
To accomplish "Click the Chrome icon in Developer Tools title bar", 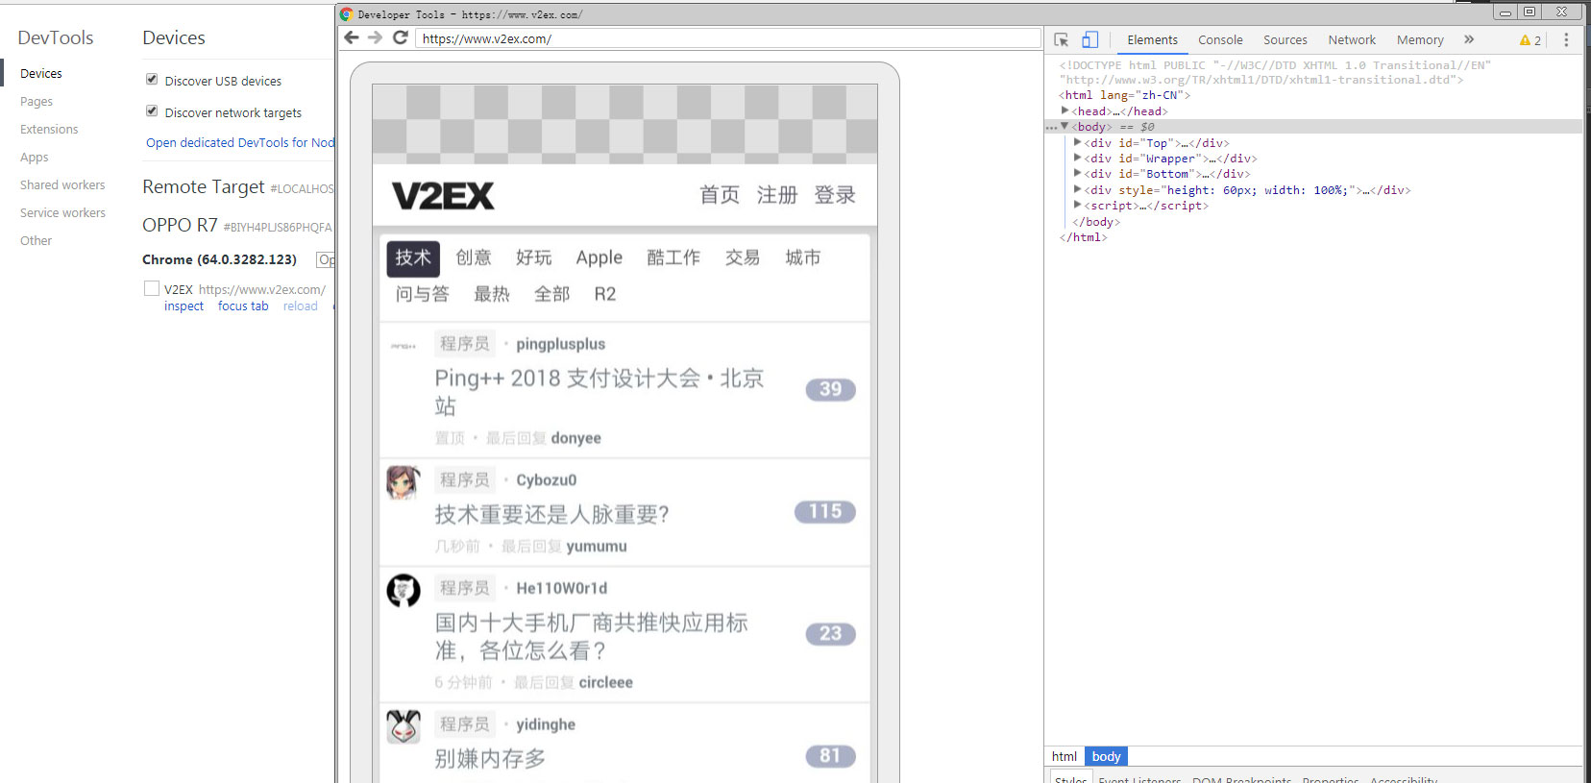I will pos(347,14).
